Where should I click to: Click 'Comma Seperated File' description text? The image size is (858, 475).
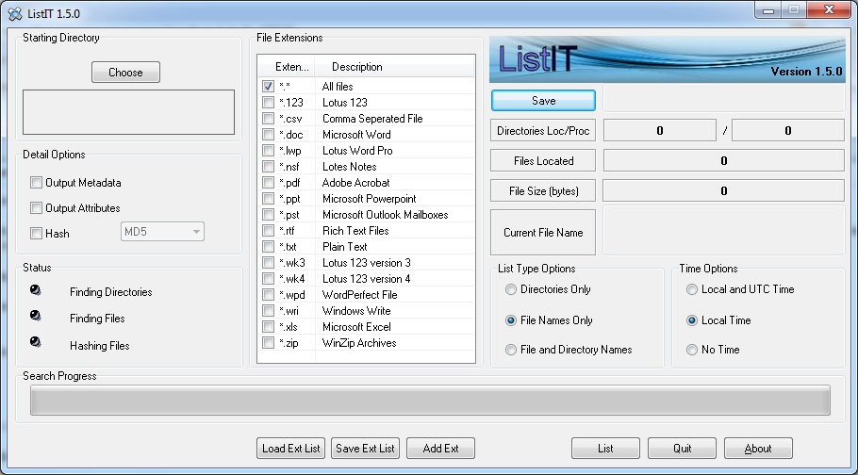(372, 119)
